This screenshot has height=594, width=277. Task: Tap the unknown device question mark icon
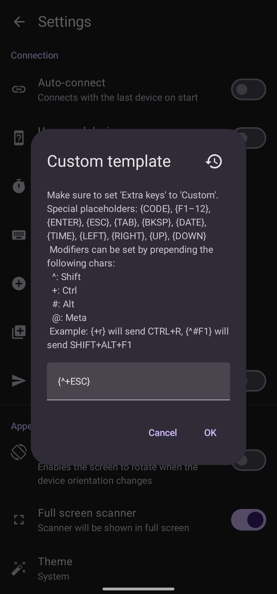tap(19, 138)
